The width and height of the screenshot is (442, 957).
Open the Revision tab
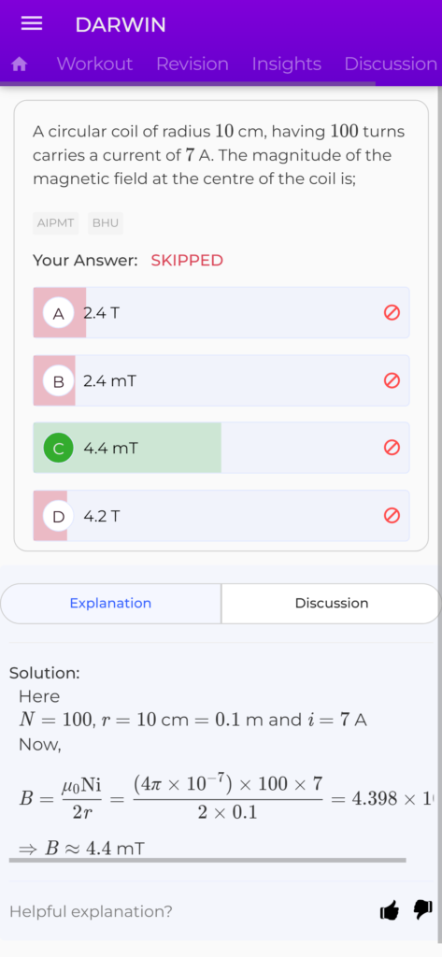tap(192, 64)
